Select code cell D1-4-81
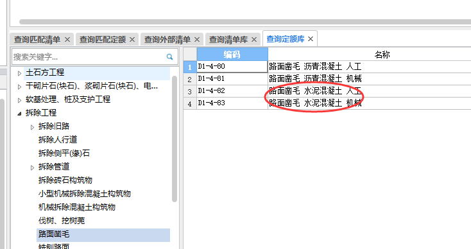 pos(232,79)
